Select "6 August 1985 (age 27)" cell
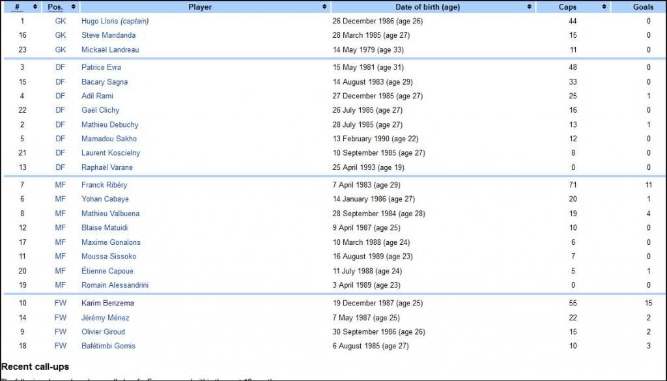Screen dimensions: 667x381 [x=371, y=346]
